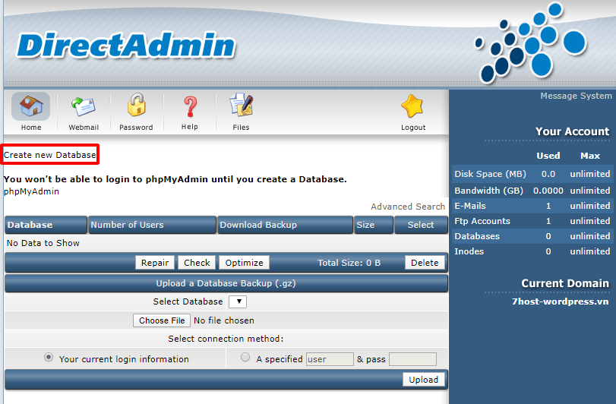Click the Files text label

tap(241, 128)
